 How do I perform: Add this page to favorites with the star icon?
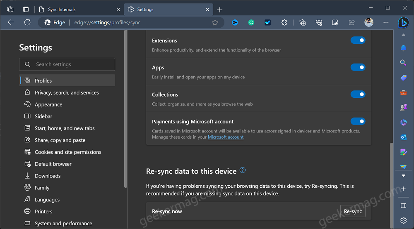tap(215, 23)
